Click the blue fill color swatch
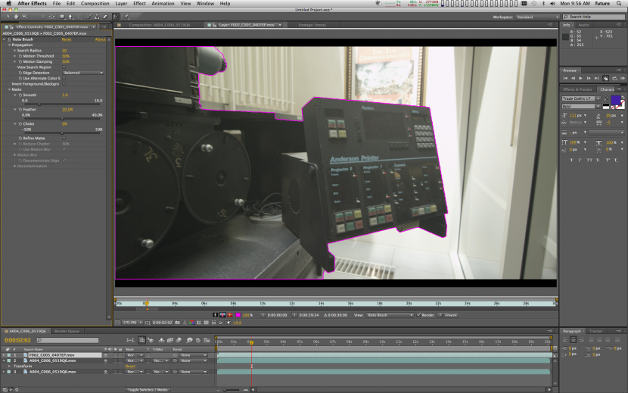Image resolution: width=628 pixels, height=393 pixels. 616,100
